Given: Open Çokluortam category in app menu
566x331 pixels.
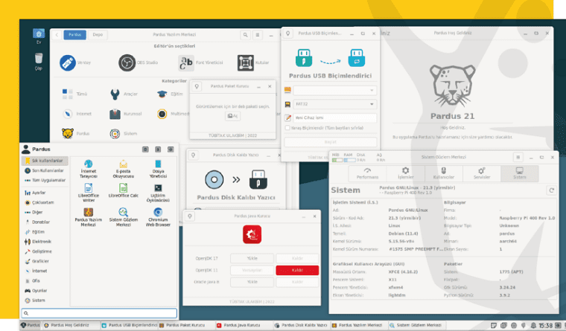Looking at the screenshot, I should click(x=45, y=202).
